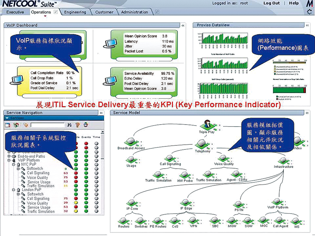Select the Broadband Access node
Image resolution: width=315 pixels, height=236 pixels.
click(x=131, y=143)
